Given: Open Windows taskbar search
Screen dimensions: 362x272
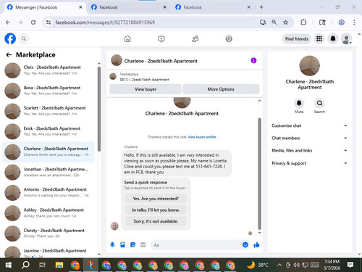Looking at the screenshot, I should [x=25, y=265].
